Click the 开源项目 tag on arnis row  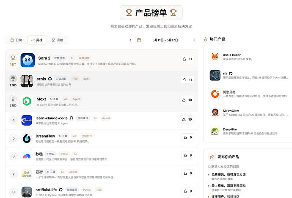pos(61,79)
